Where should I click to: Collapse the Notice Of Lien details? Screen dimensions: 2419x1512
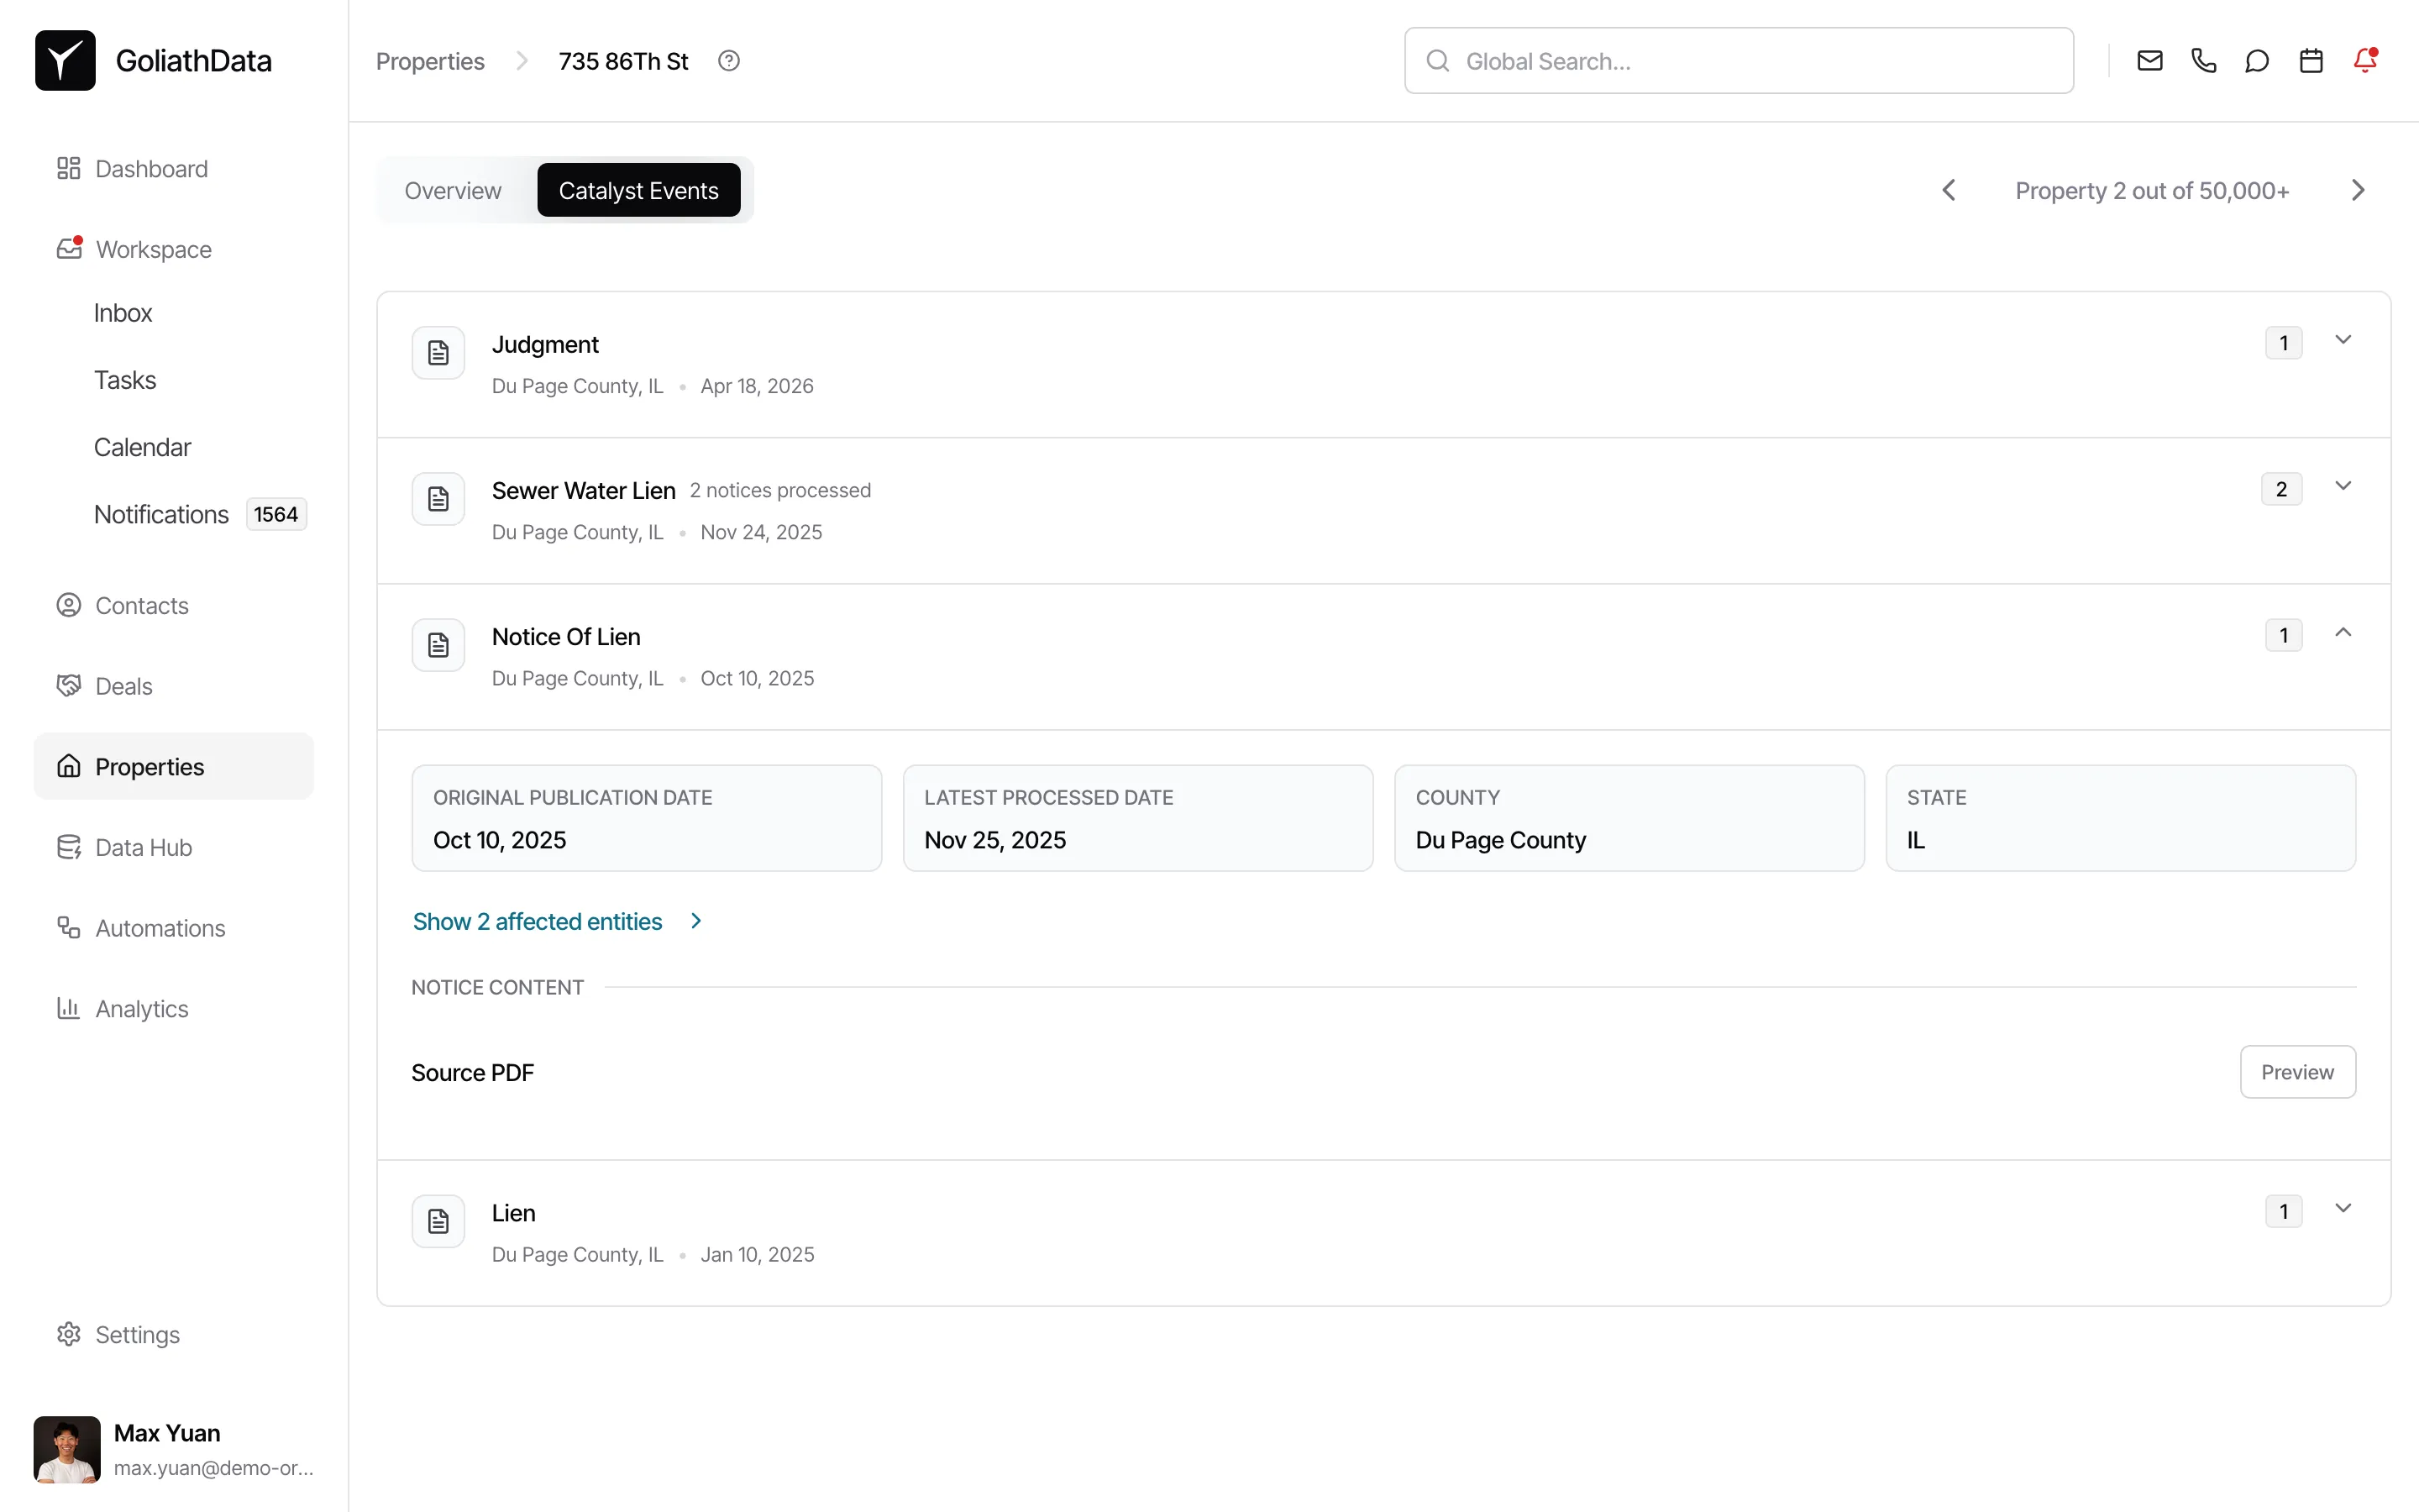(x=2344, y=632)
